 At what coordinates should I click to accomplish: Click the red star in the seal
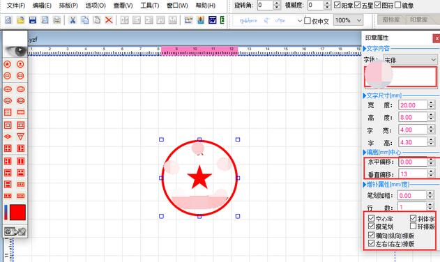click(x=199, y=177)
